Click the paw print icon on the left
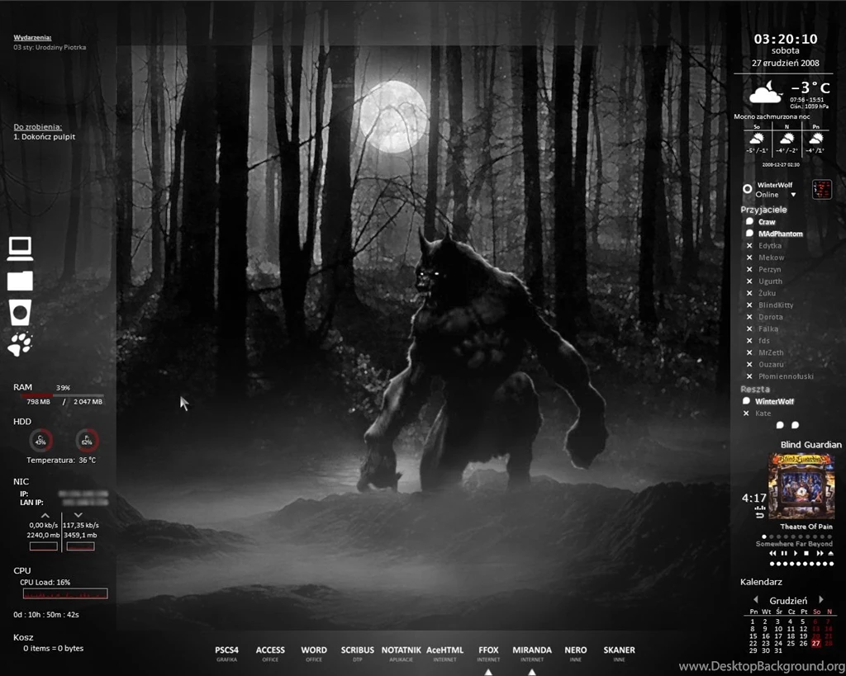Image resolution: width=846 pixels, height=676 pixels. point(20,344)
